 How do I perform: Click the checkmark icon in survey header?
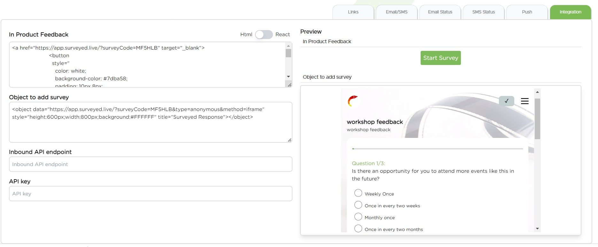point(506,101)
